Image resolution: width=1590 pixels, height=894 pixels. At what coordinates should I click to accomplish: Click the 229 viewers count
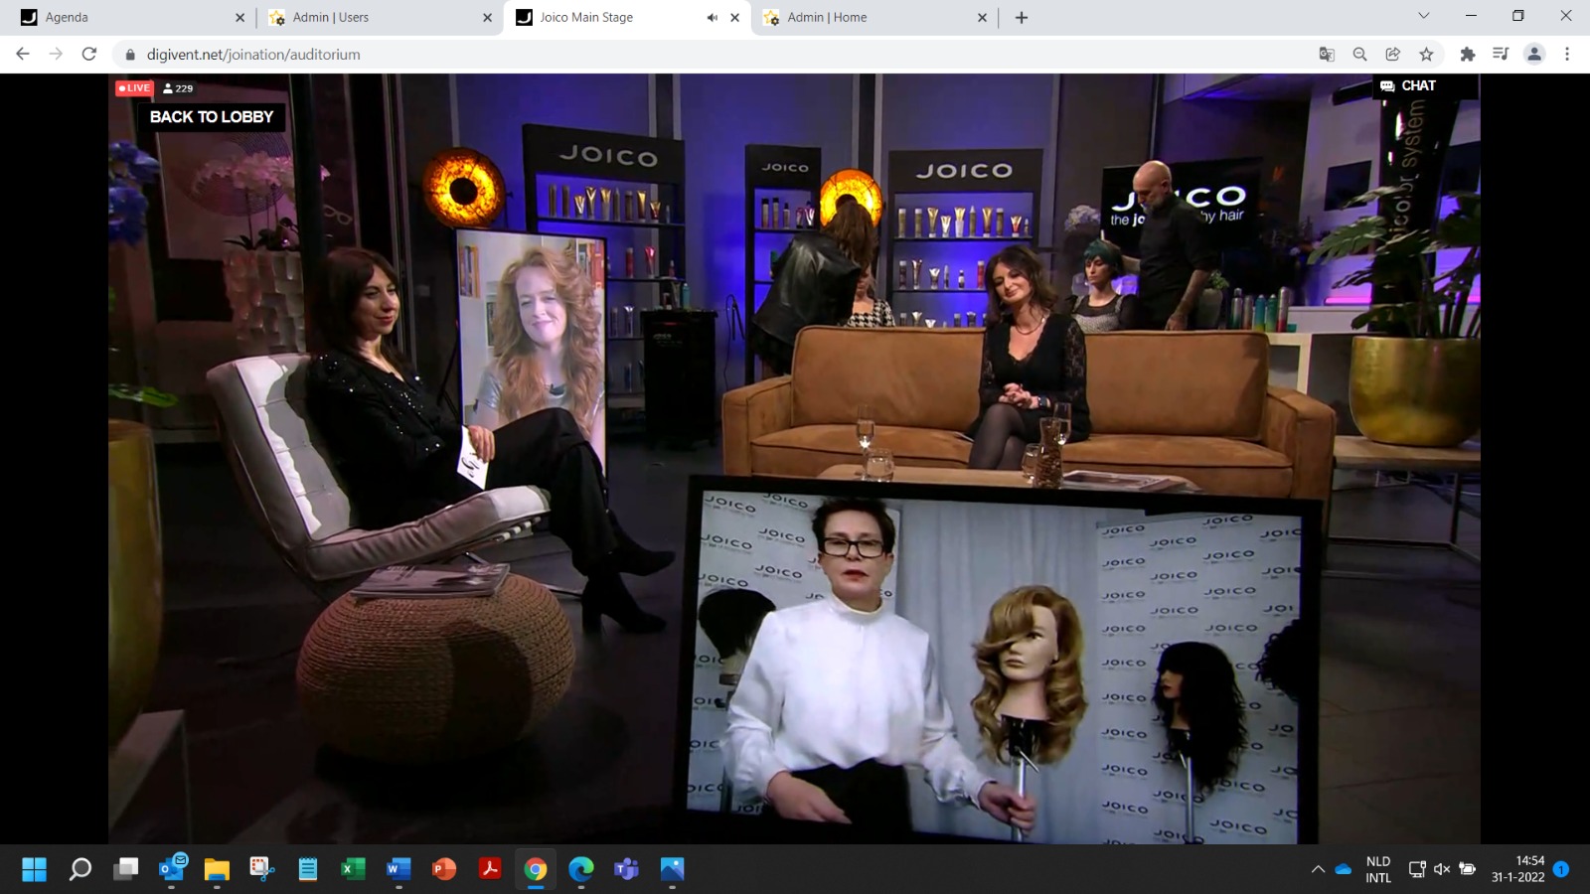(179, 88)
